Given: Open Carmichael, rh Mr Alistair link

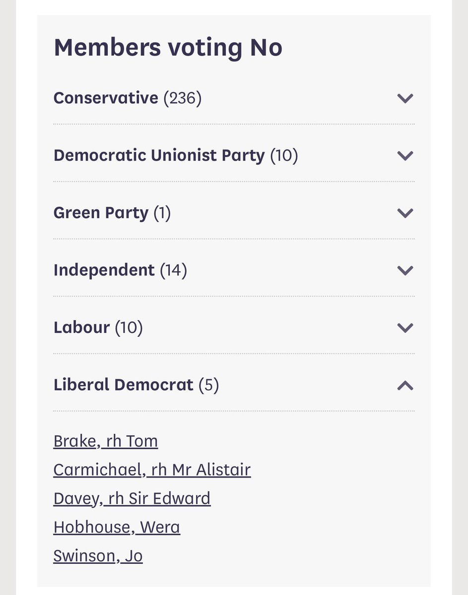Looking at the screenshot, I should 152,470.
